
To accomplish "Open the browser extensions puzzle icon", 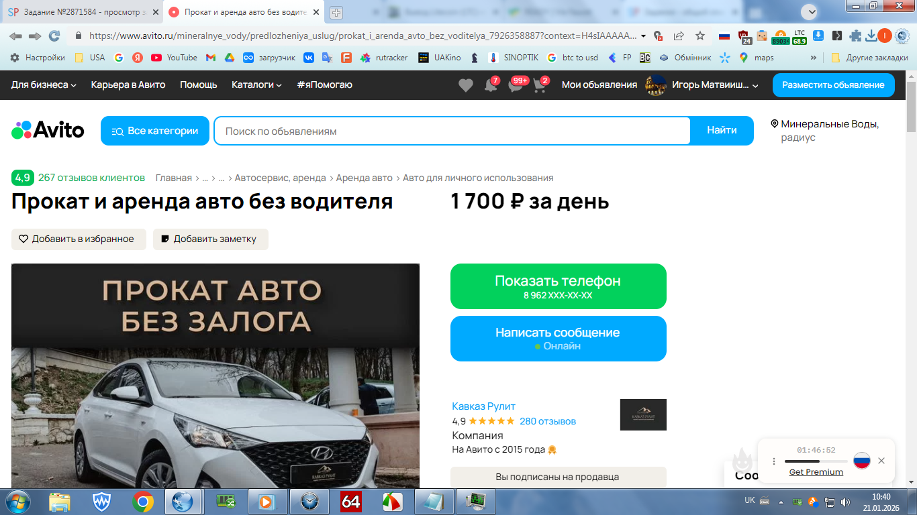I will [855, 36].
